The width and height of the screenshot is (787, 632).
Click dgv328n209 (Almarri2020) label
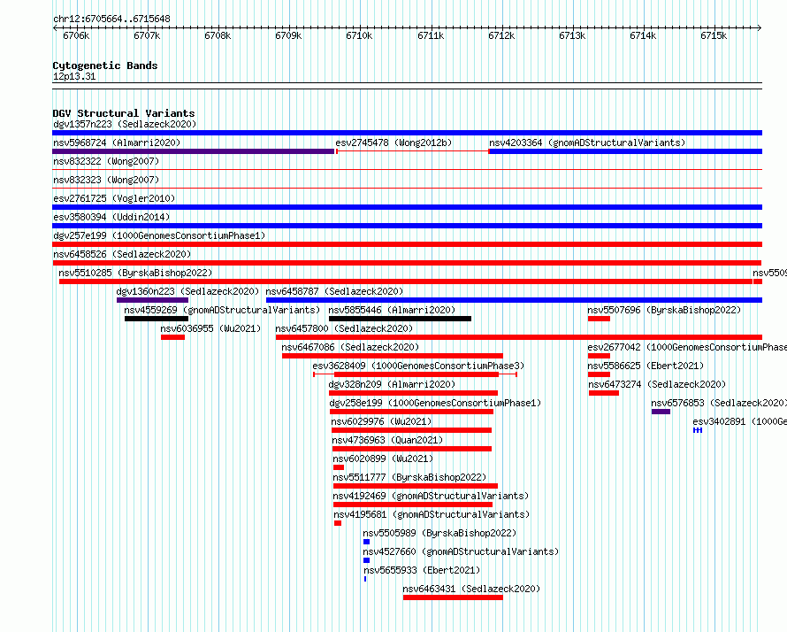[392, 384]
